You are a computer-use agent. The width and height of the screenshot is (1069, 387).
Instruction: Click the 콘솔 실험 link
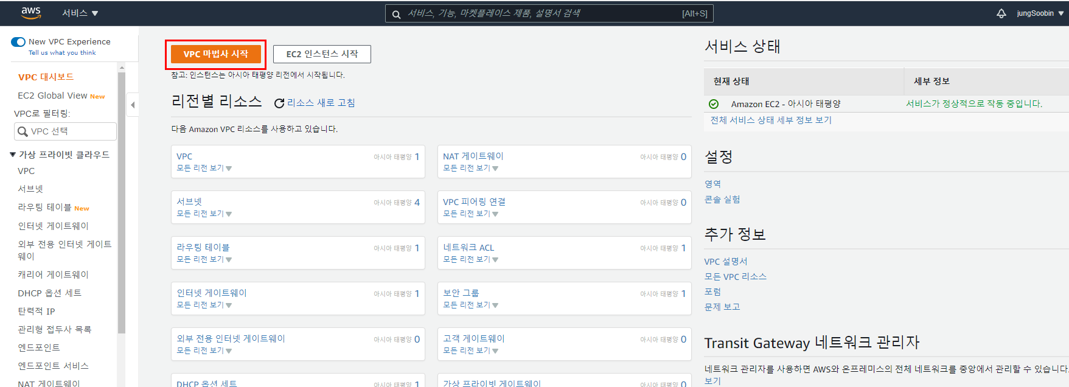(x=722, y=200)
